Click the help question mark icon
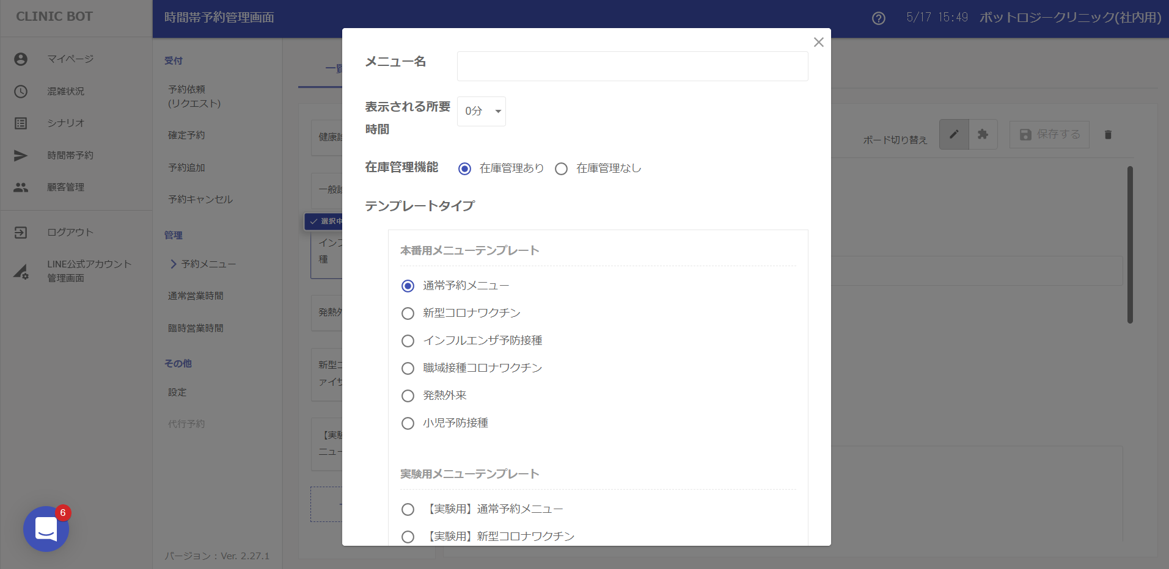Image resolution: width=1169 pixels, height=569 pixels. (x=878, y=18)
